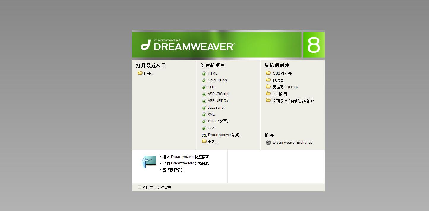Viewport: 429px width, 211px height.
Task: Click the 打开 folder icon
Action: pos(140,73)
